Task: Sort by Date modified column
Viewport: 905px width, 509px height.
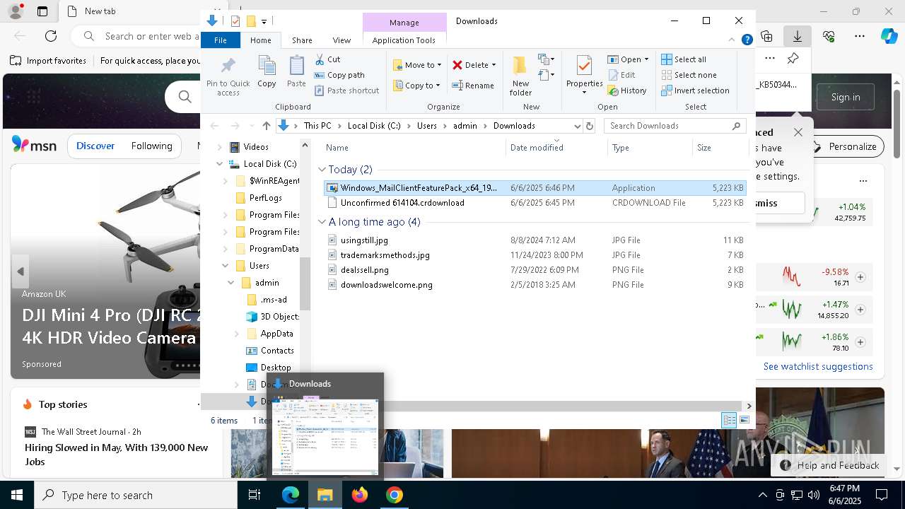Action: point(556,148)
